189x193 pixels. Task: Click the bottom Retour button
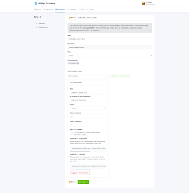coord(72,182)
